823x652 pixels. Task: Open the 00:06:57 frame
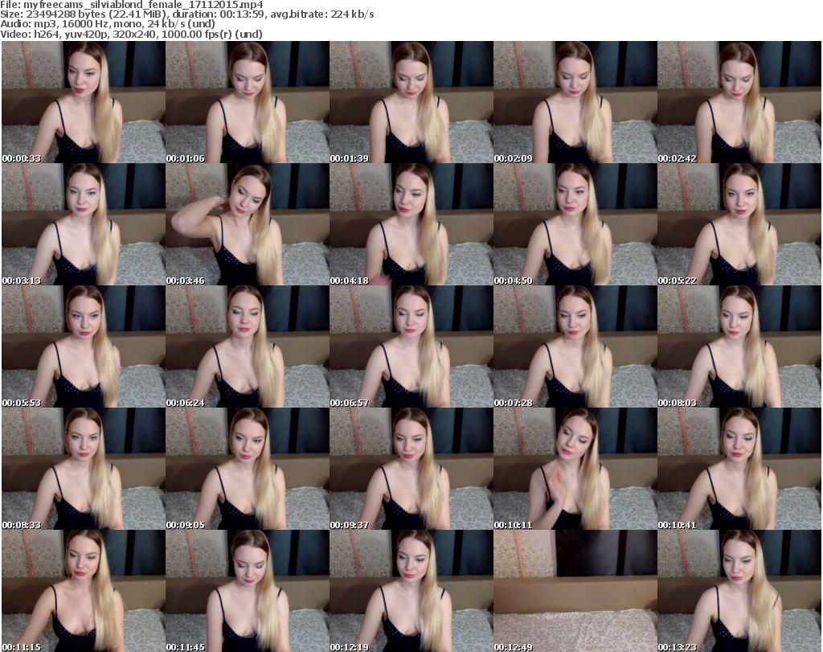(x=411, y=347)
